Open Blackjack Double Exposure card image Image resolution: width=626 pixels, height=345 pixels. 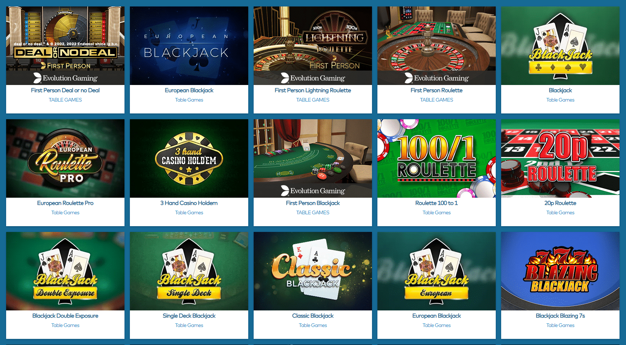click(65, 271)
